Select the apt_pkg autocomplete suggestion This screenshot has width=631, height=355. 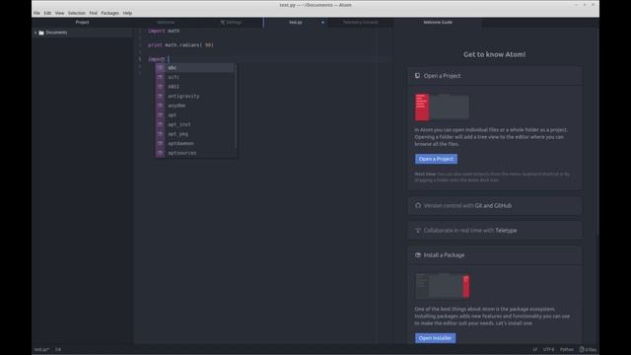(x=195, y=134)
